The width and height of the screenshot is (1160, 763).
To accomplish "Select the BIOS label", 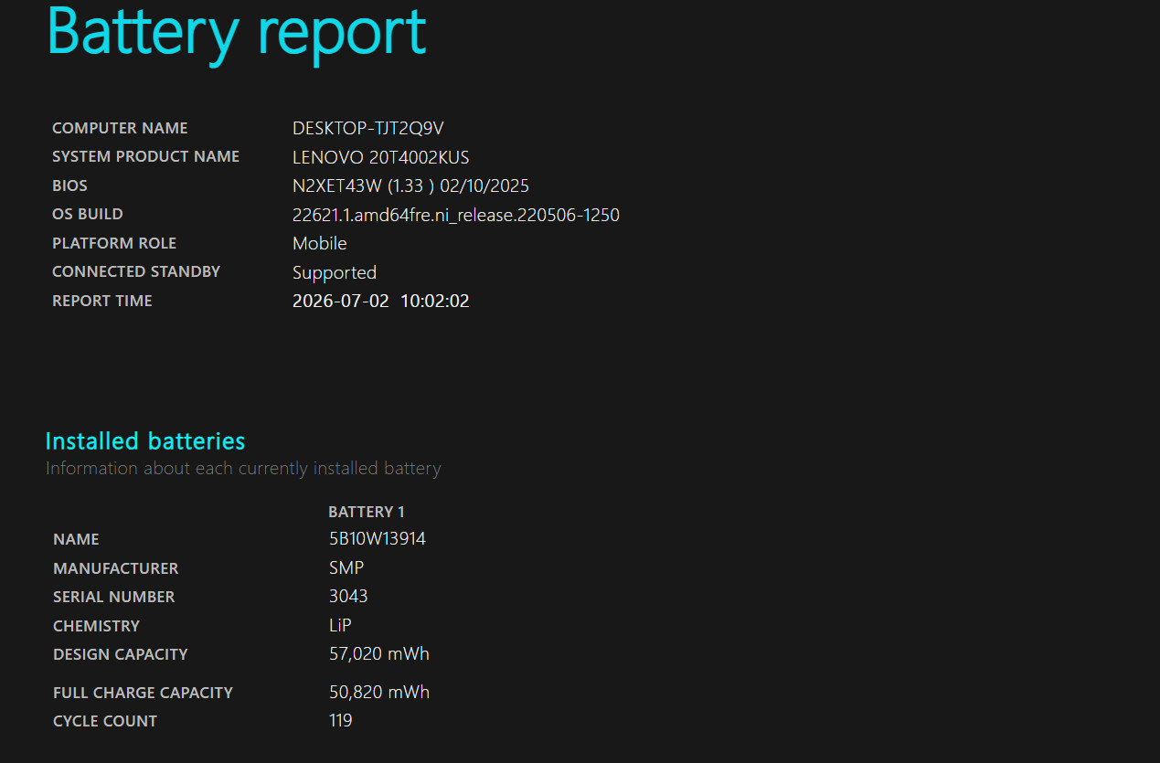I will (x=69, y=185).
